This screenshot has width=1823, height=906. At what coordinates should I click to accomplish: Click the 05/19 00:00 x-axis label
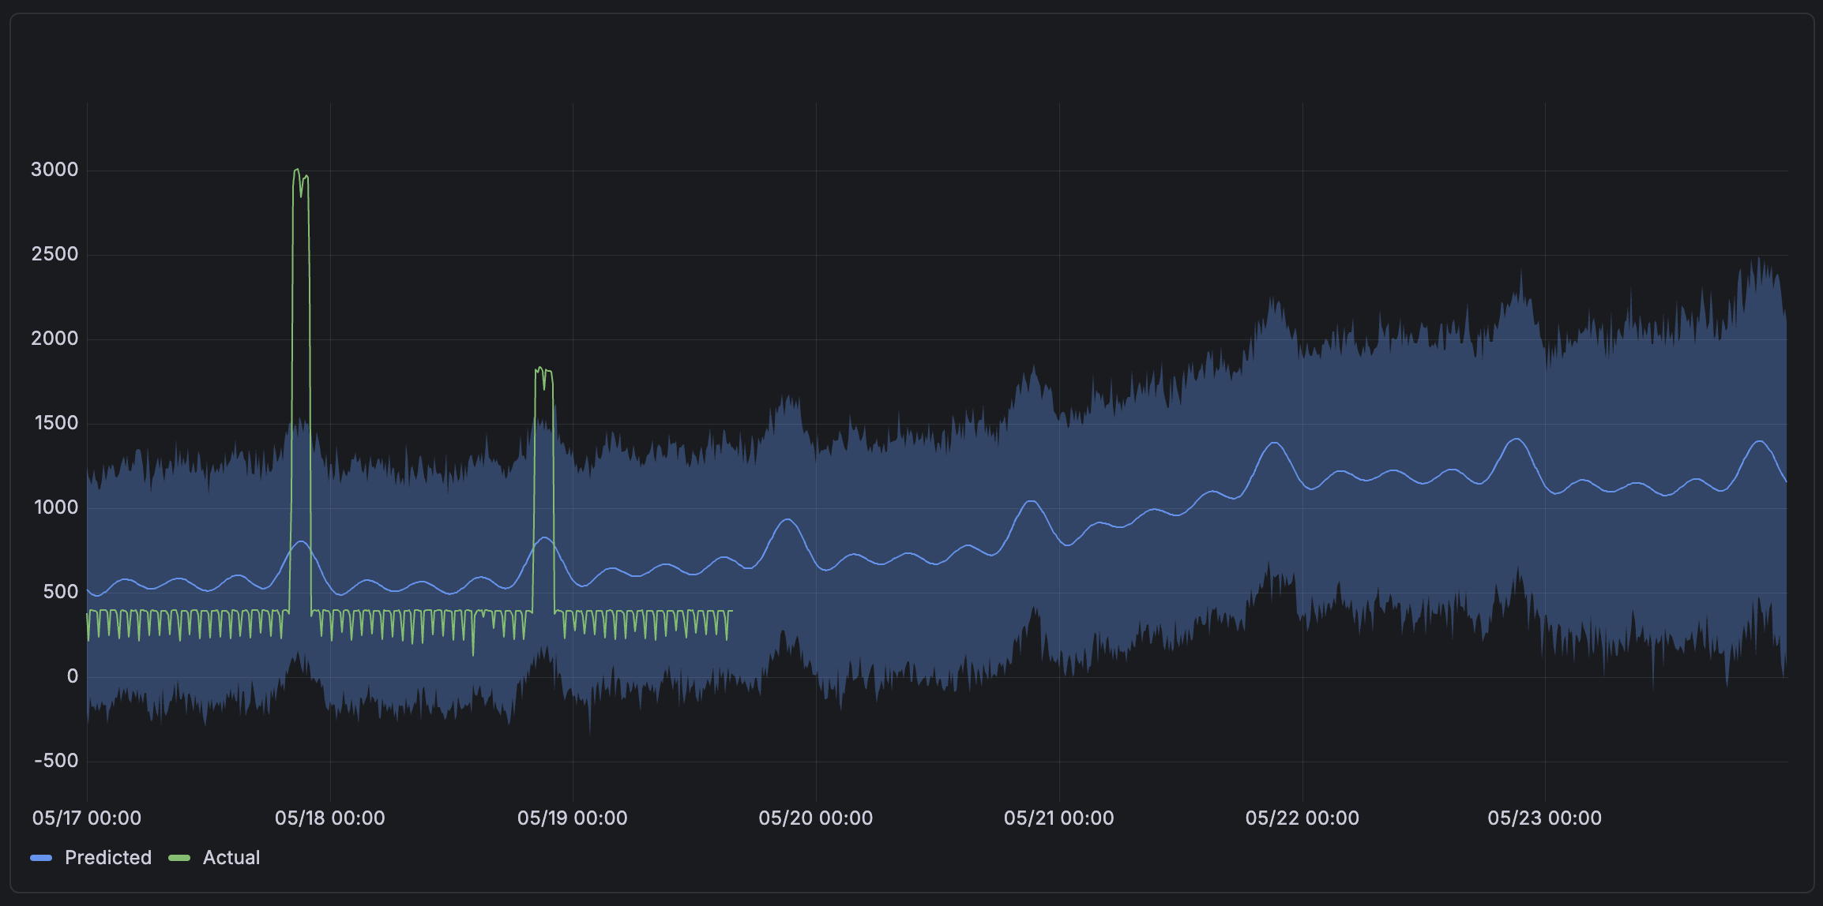[573, 818]
